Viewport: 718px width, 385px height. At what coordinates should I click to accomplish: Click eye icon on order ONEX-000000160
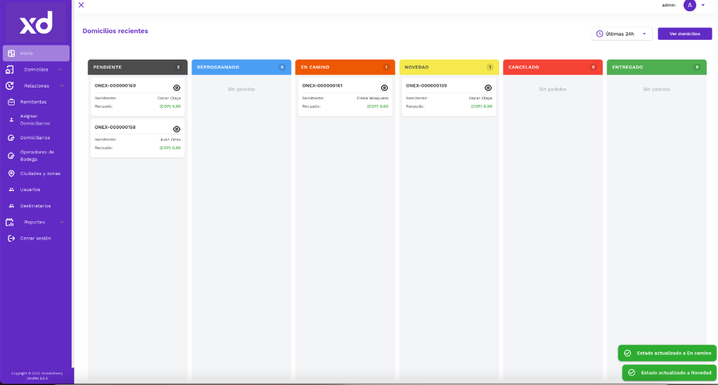point(177,88)
